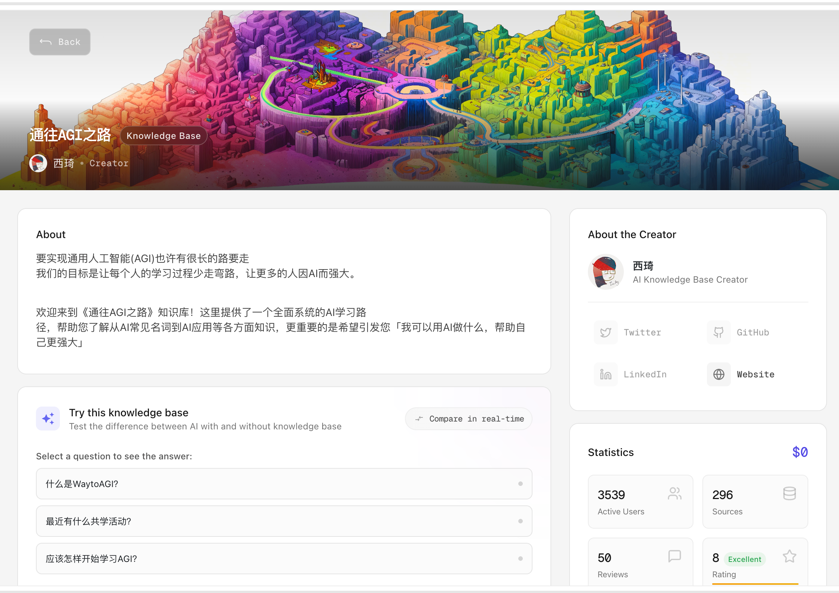Select the question 最近有什么共学活动?

(284, 521)
